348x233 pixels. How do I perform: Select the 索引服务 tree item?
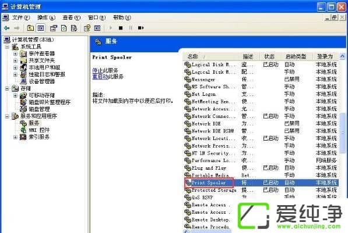(39, 137)
